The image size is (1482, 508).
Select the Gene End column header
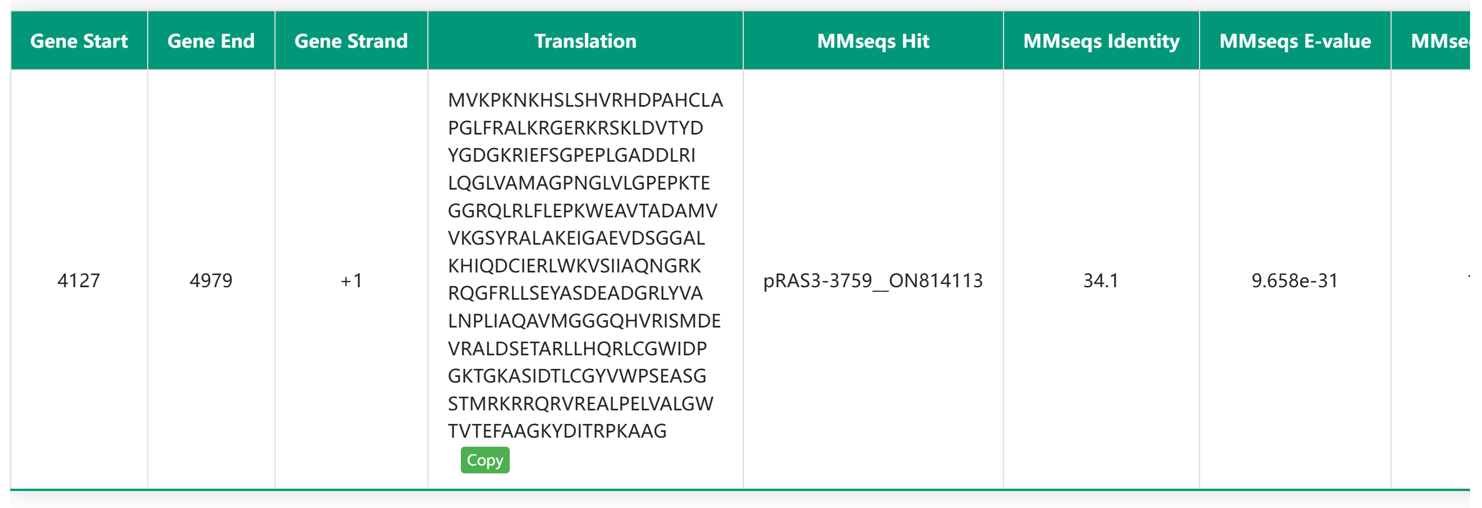click(x=211, y=41)
